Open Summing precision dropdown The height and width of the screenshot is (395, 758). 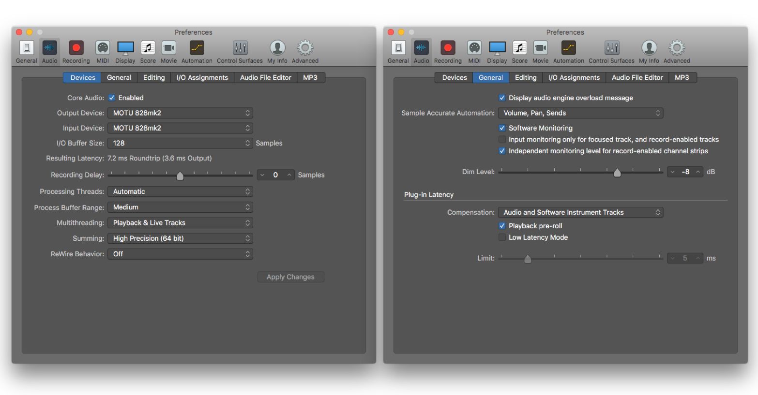(x=180, y=238)
